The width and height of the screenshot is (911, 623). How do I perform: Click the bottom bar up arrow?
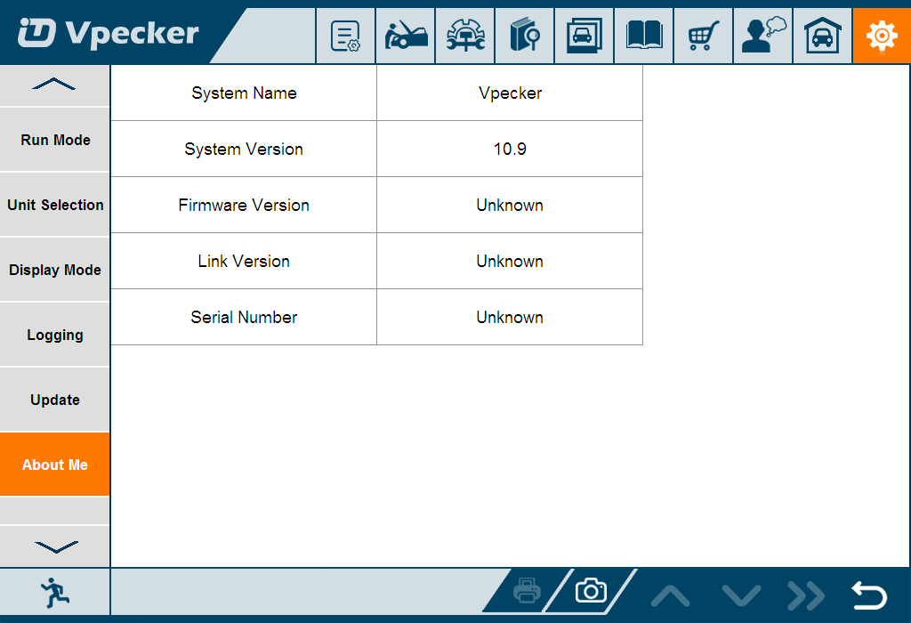point(671,595)
